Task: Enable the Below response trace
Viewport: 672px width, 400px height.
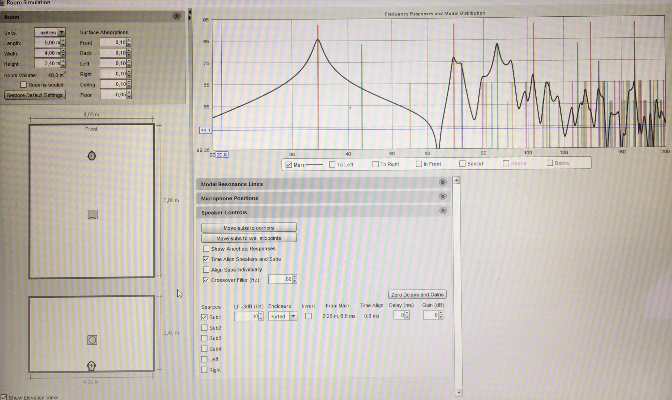Action: 550,163
